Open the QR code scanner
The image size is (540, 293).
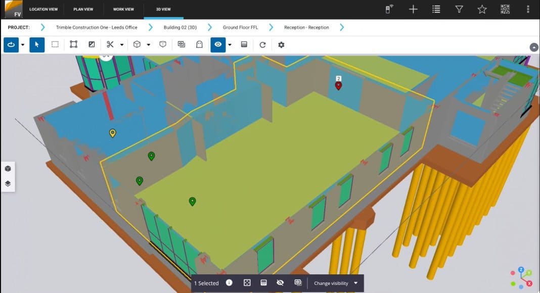click(x=505, y=9)
